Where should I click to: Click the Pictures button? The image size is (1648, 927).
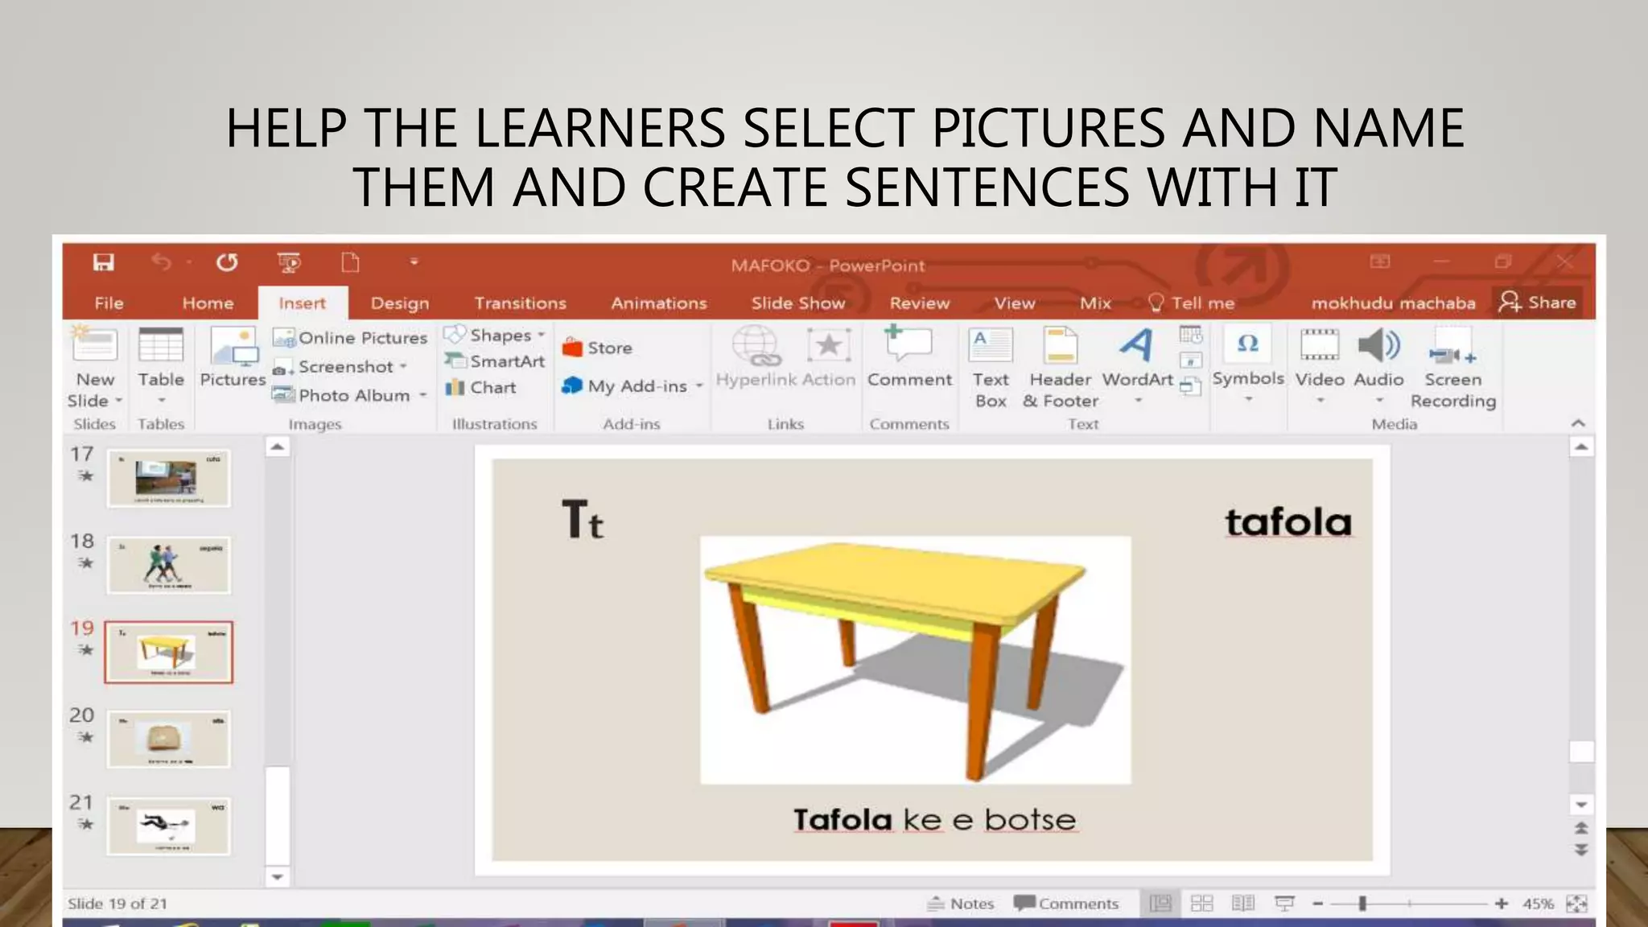(x=233, y=358)
